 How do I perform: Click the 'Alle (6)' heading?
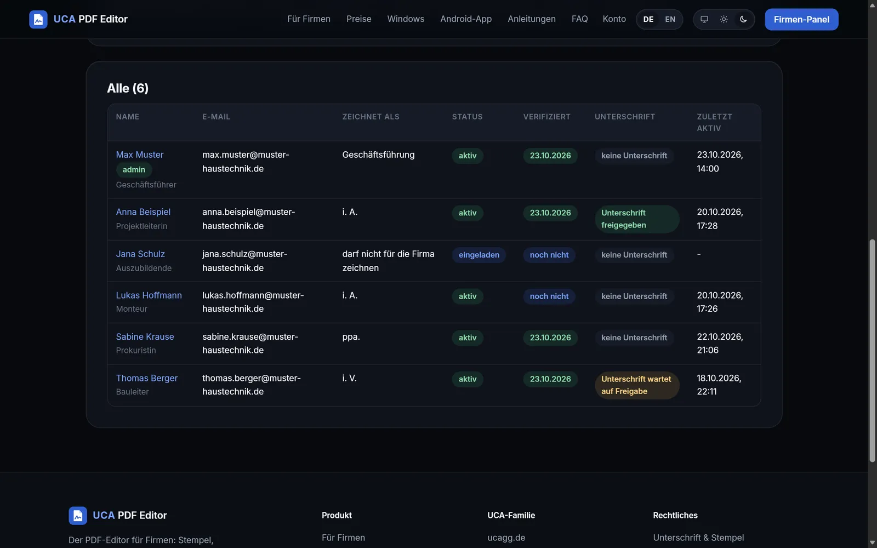[128, 88]
